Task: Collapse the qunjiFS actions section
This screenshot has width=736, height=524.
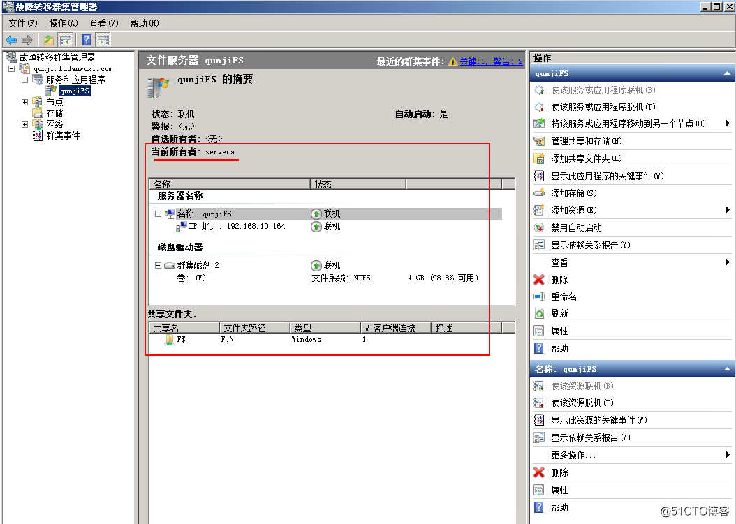Action: (727, 73)
